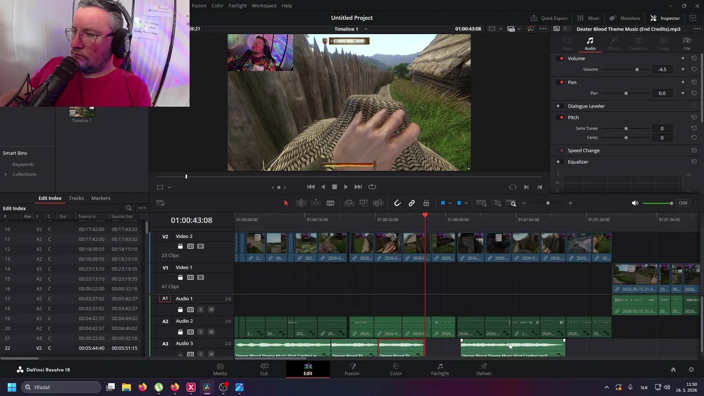Toggle the timeline Snapping magnet icon
The height and width of the screenshot is (396, 704).
coord(397,203)
